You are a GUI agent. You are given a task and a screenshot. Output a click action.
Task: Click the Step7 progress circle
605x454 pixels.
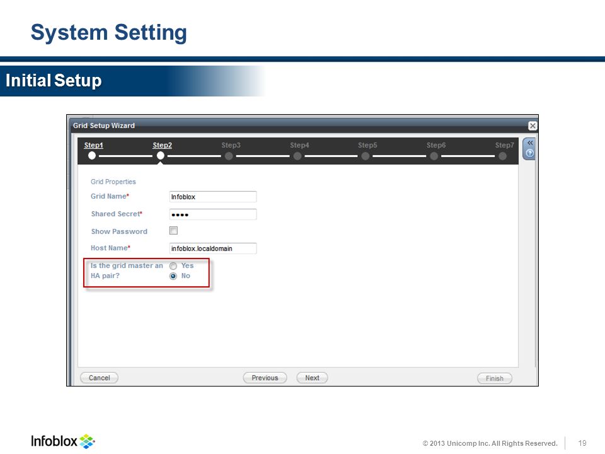pyautogui.click(x=502, y=156)
